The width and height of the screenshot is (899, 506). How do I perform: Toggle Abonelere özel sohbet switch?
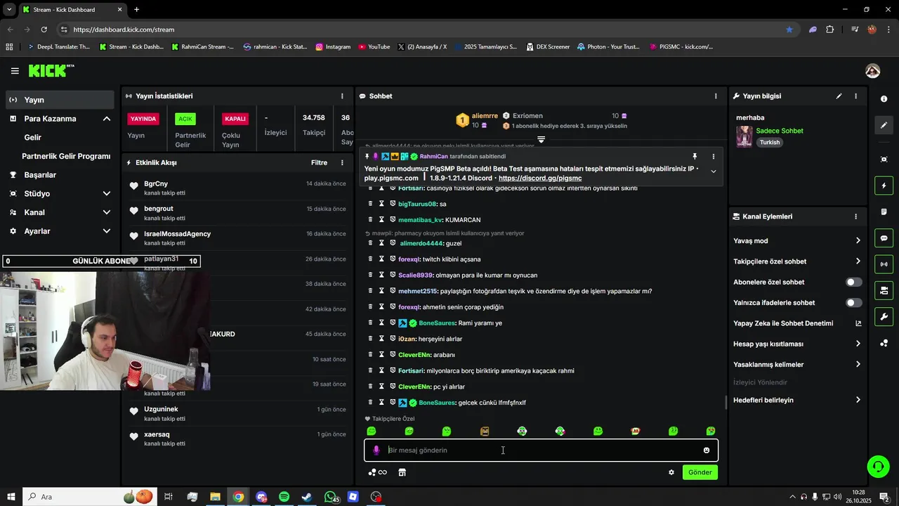pyautogui.click(x=853, y=283)
